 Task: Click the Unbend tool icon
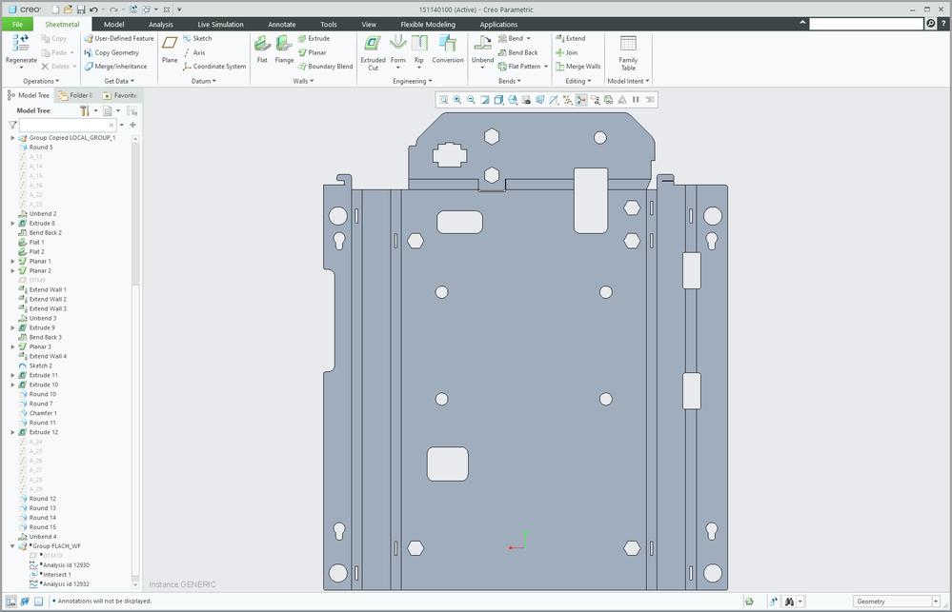483,44
